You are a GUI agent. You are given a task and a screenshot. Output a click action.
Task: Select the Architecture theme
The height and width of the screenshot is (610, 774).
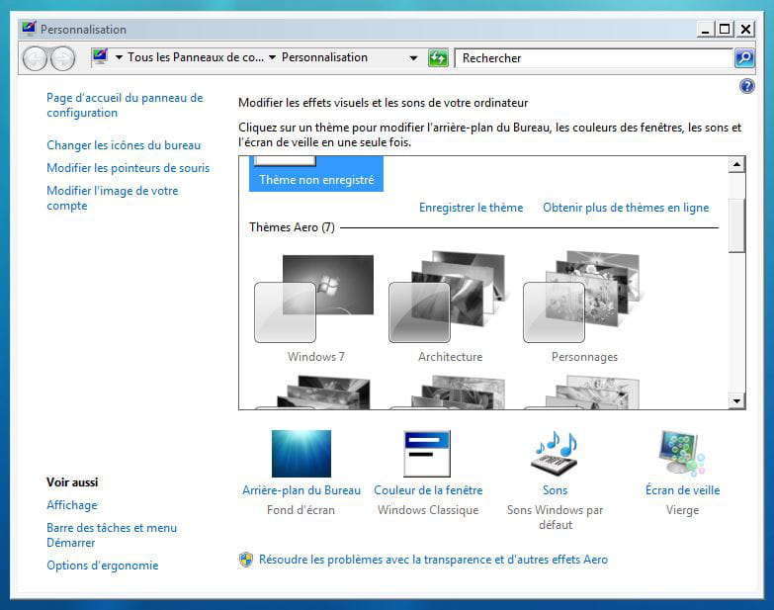pyautogui.click(x=449, y=306)
